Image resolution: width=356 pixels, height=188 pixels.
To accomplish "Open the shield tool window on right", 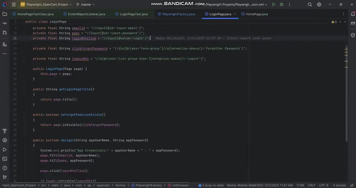I will tap(353, 35).
